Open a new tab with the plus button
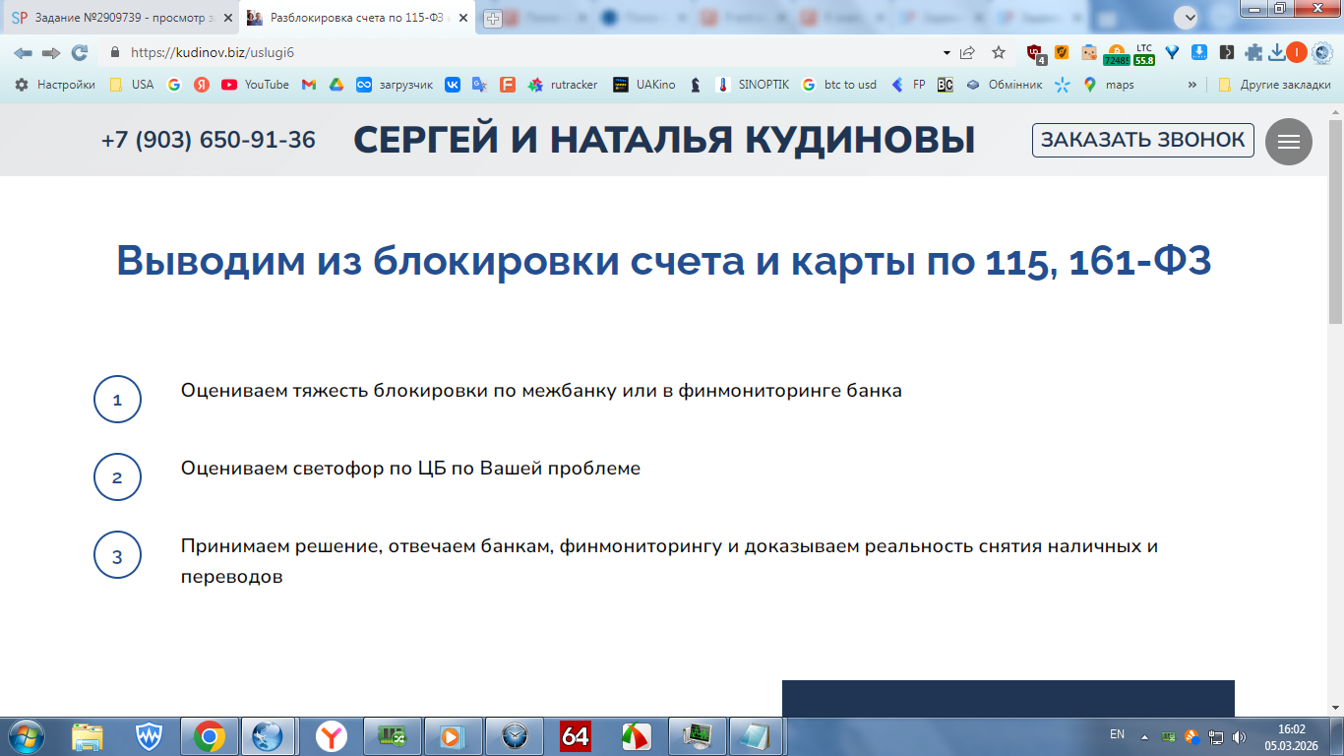The width and height of the screenshot is (1344, 756). [x=493, y=18]
